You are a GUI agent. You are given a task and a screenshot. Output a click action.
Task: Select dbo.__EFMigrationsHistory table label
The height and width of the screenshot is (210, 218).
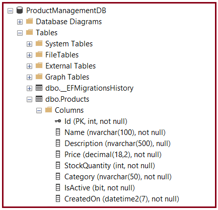pos(90,88)
